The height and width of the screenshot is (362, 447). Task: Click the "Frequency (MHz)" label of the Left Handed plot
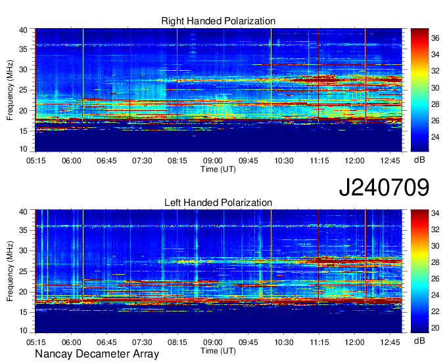(x=10, y=271)
